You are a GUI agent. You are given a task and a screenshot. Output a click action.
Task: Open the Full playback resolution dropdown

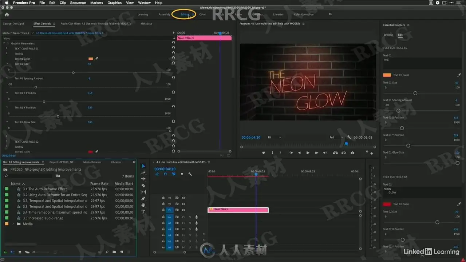336,137
